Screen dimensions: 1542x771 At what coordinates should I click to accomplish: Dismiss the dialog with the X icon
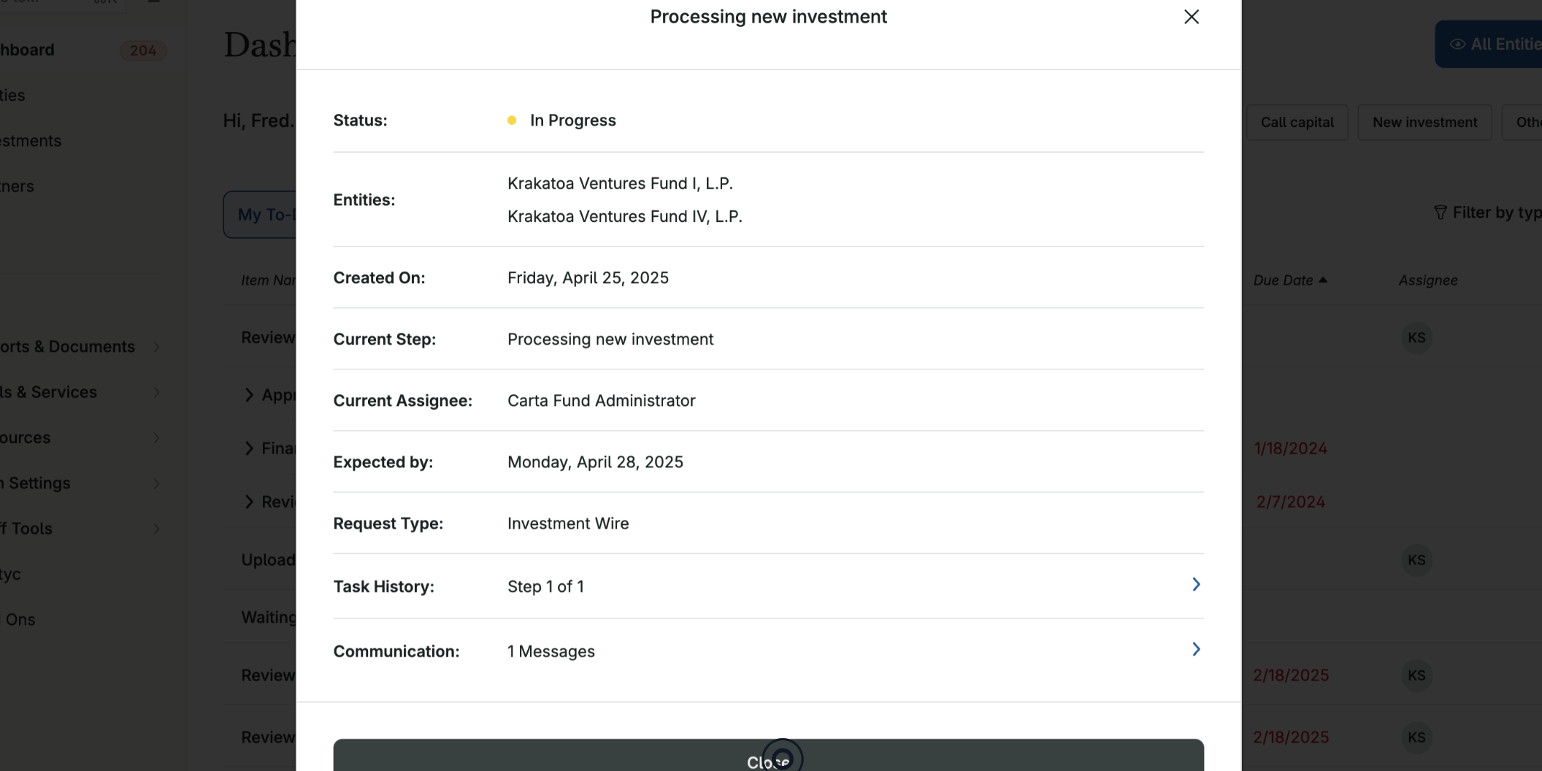click(1191, 16)
